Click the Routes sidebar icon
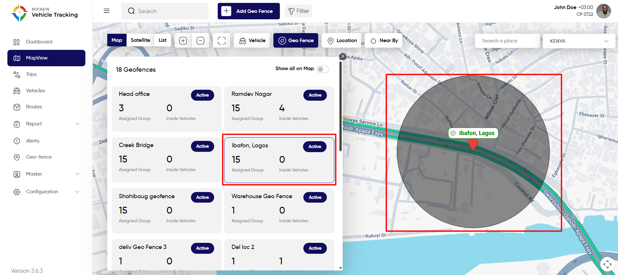Screen dimensions: 618x275 click(17, 107)
